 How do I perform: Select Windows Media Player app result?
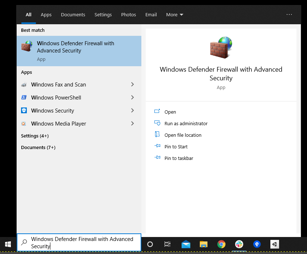point(79,124)
